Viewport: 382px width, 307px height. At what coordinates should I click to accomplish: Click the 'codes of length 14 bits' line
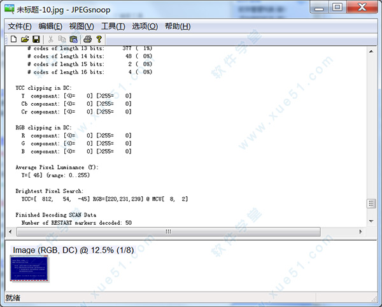click(90, 56)
